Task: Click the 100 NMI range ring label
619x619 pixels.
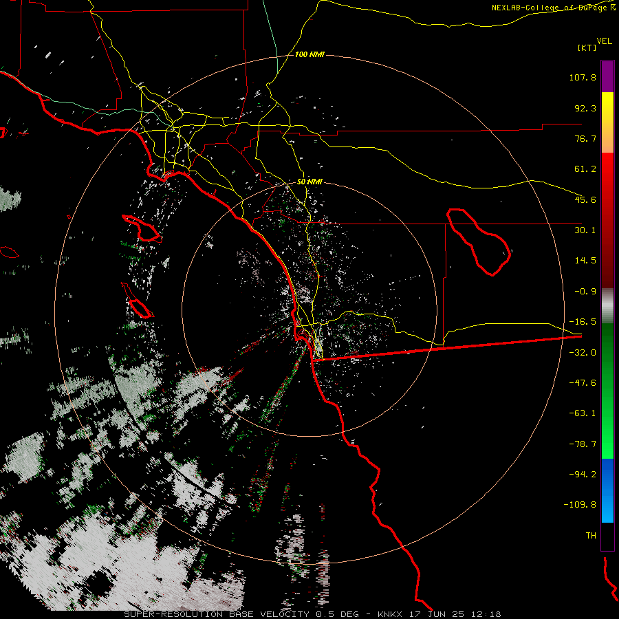Action: (309, 54)
